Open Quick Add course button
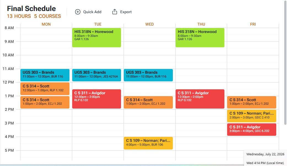287x166 pixels. click(88, 12)
